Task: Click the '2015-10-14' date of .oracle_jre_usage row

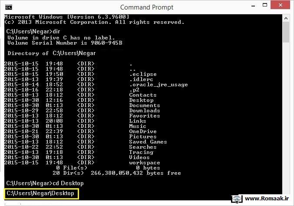Action: click(x=21, y=85)
